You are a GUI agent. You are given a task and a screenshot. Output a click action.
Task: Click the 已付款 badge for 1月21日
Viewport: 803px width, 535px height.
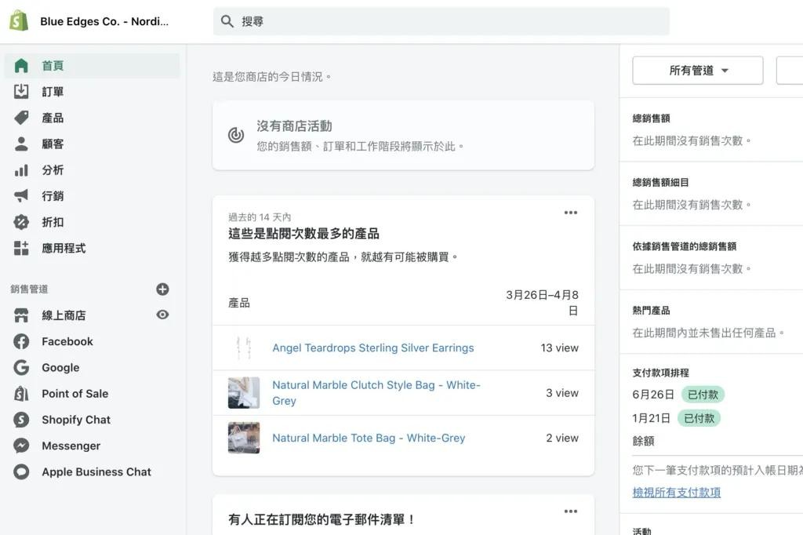(699, 418)
